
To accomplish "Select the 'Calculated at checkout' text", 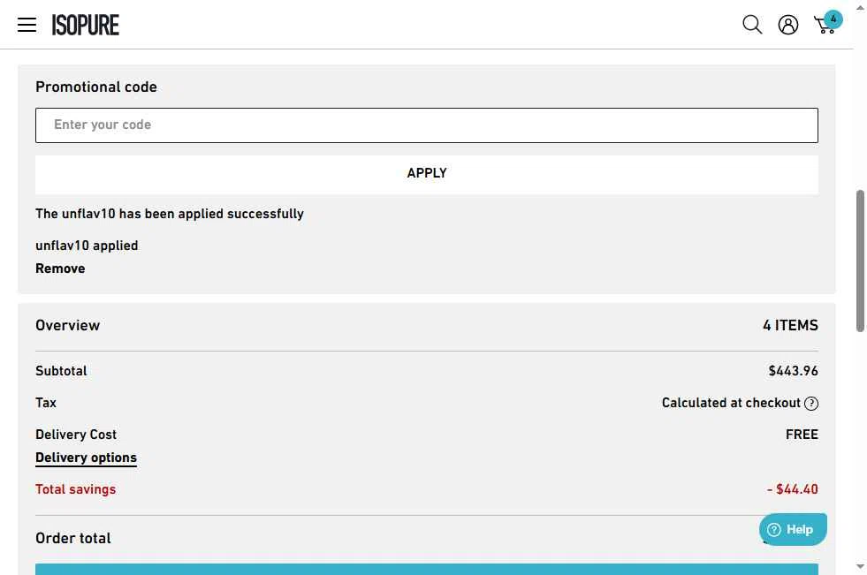I will click(x=731, y=404).
